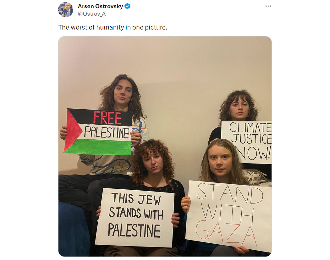330x260 pixels.
Task: Click the word JUSTICE on the sign
Action: (251, 138)
